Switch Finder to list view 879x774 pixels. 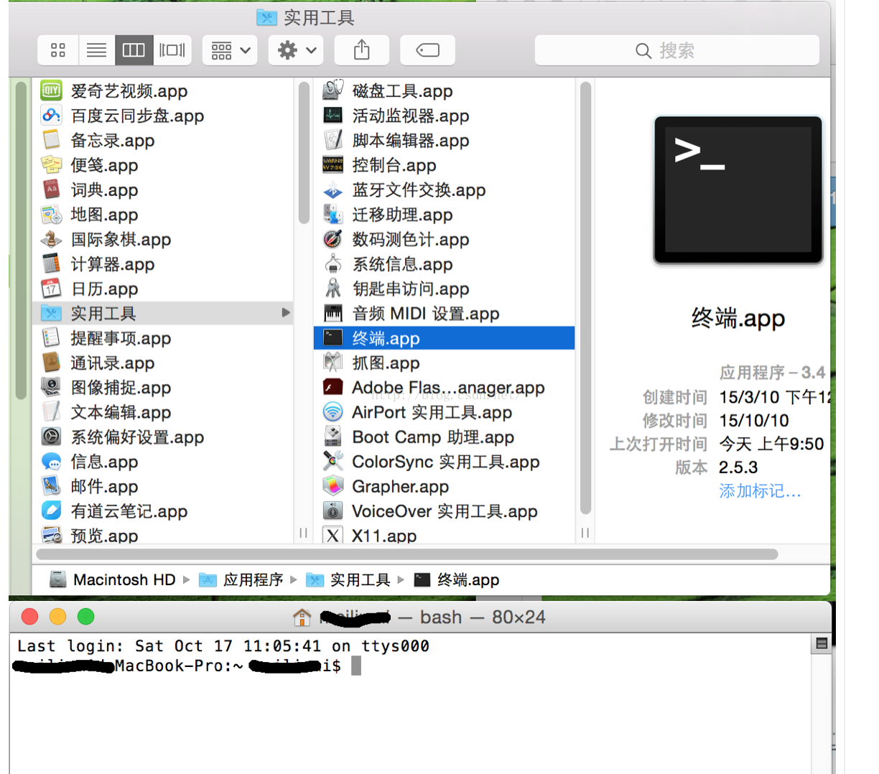click(96, 50)
